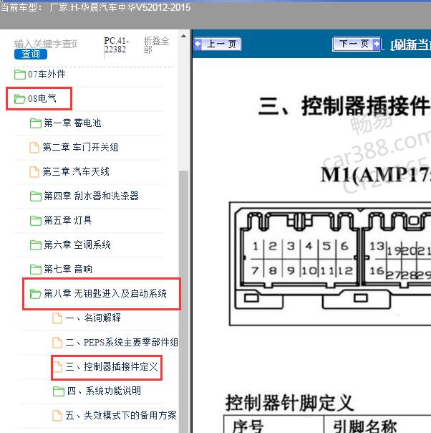Expand 第四章 刮水器和洗涤器 folder icon

point(36,196)
